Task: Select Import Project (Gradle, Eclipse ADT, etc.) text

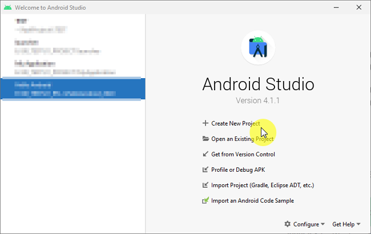Action: click(263, 185)
